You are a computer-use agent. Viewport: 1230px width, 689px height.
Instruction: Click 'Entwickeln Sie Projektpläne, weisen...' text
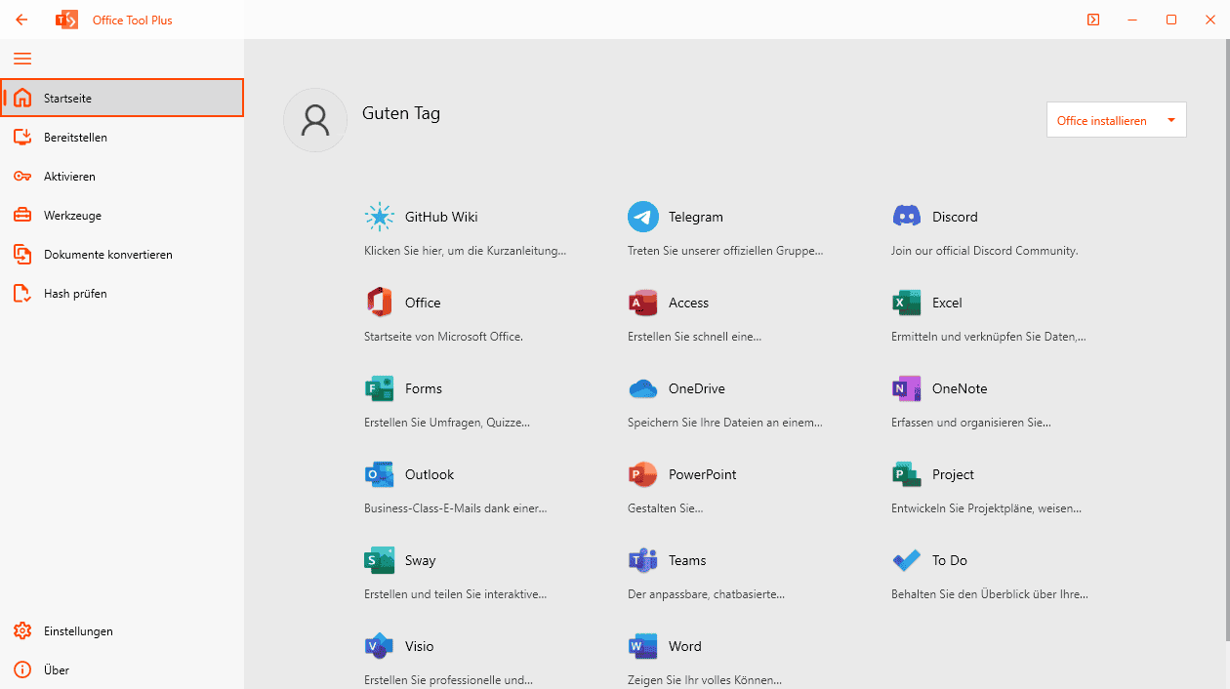click(986, 508)
